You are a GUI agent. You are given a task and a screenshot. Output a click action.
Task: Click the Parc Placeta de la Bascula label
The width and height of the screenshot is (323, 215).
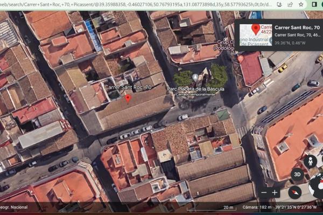pos(195,87)
